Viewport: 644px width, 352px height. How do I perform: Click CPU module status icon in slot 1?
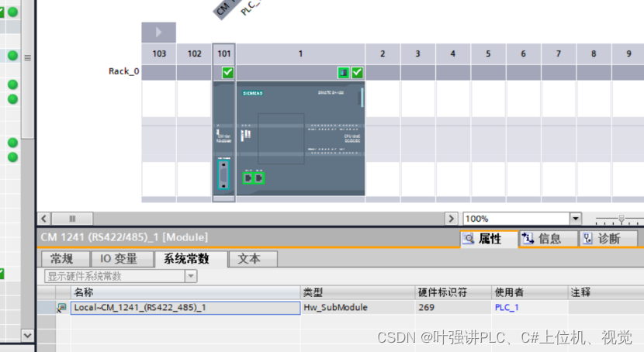tap(344, 73)
